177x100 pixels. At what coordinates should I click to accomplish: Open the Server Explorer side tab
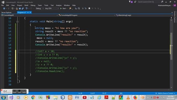coord(6,12)
